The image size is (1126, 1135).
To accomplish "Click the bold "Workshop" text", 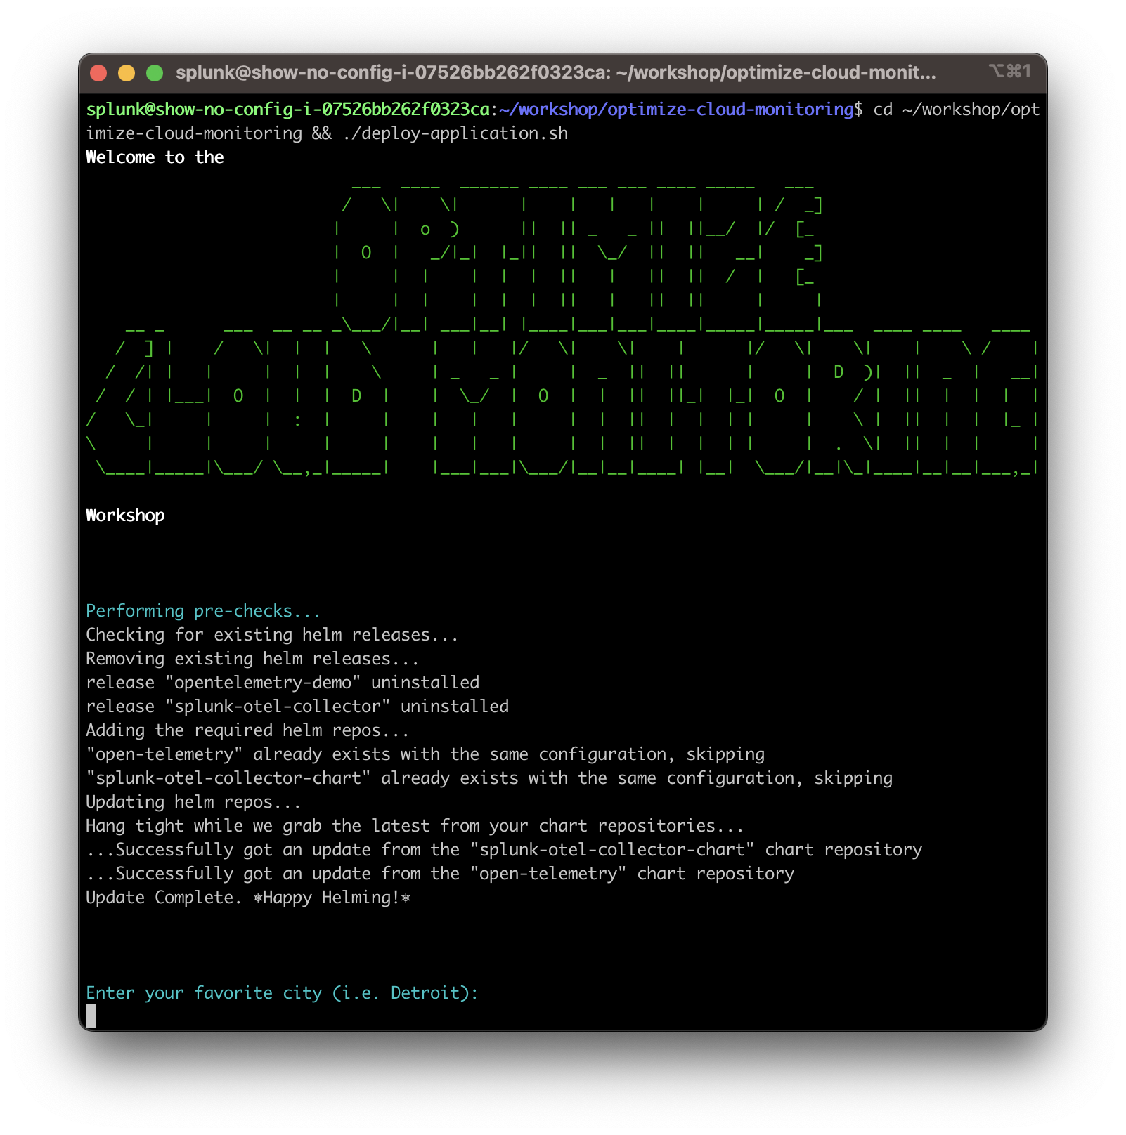I will click(x=125, y=516).
